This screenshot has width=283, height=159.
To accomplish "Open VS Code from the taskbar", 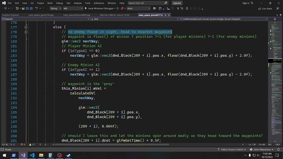I will (32, 155).
